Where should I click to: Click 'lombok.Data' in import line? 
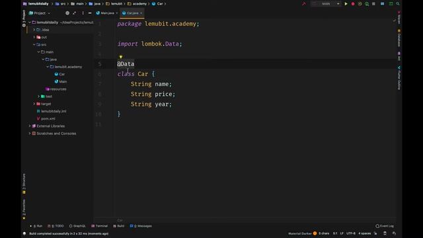pyautogui.click(x=160, y=44)
